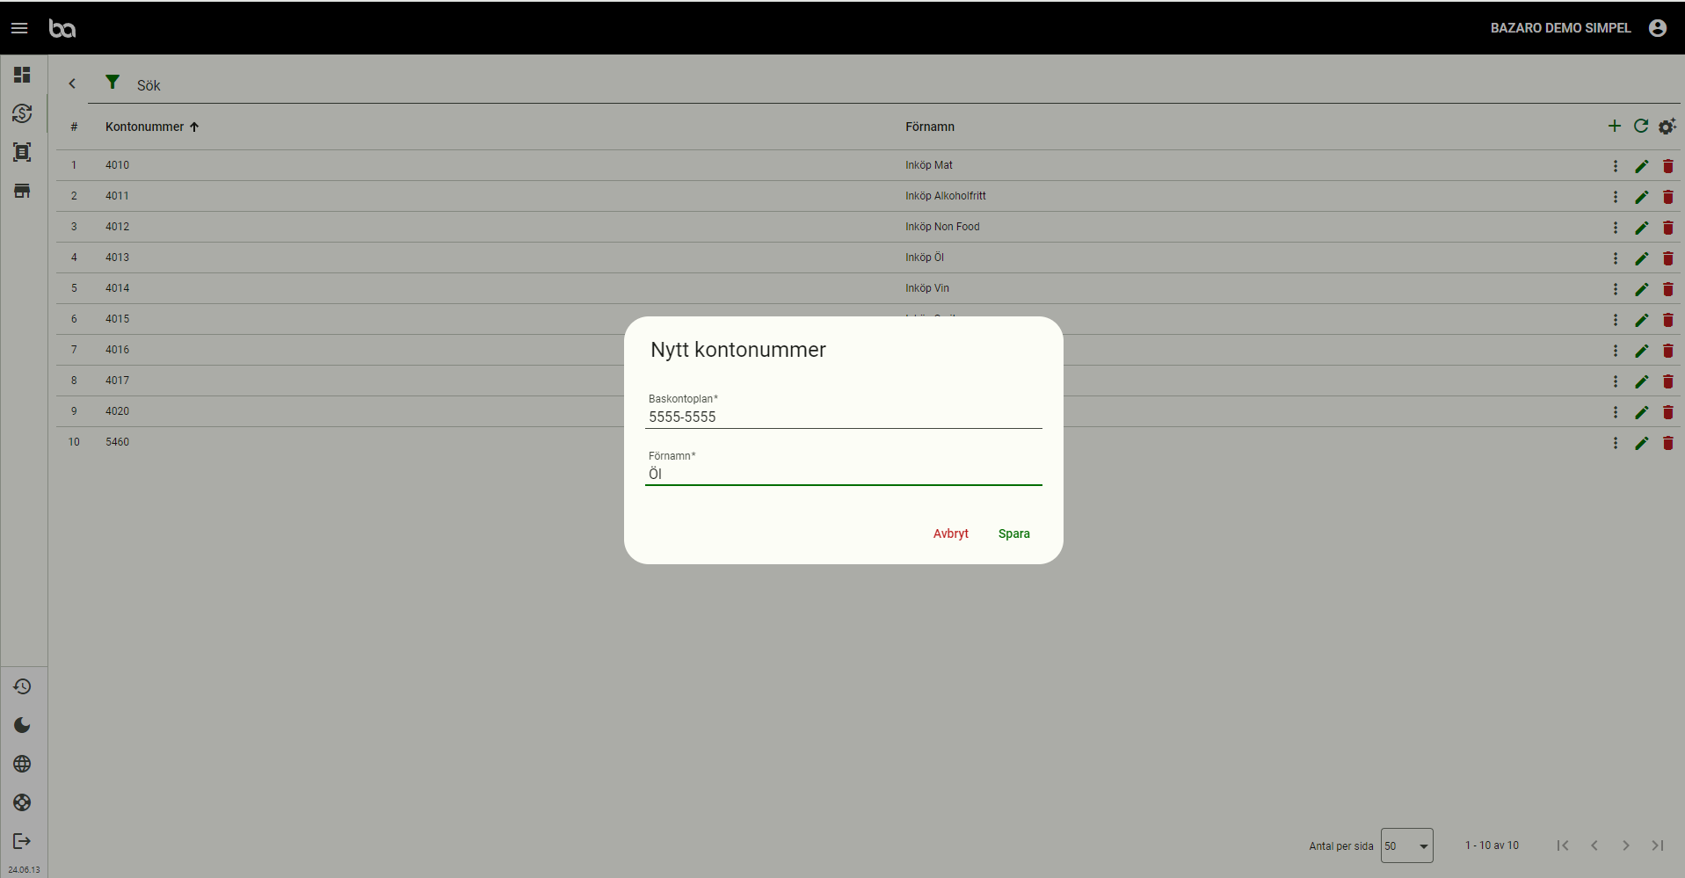Delete the 4014 Inköp Vin row
The height and width of the screenshot is (878, 1685).
pos(1668,289)
